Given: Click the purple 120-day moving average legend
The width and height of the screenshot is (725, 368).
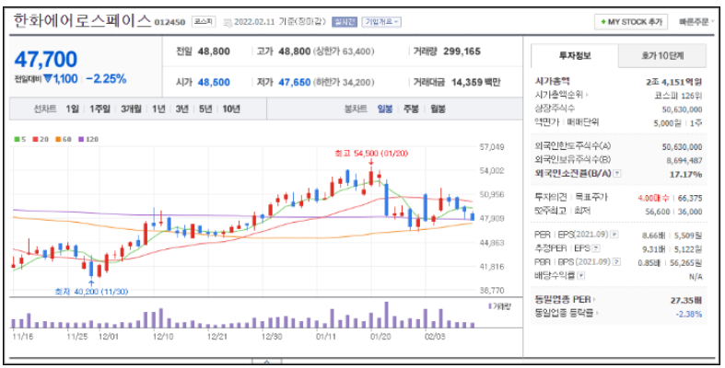Looking at the screenshot, I should [88, 139].
